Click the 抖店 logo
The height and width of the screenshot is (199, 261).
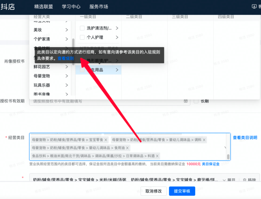point(8,7)
